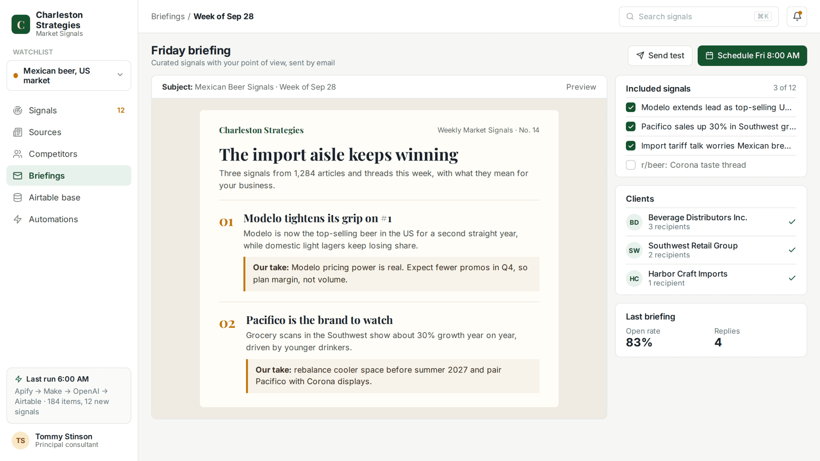Click 'Weekly Market Signals · No. 14' text
Image resolution: width=820 pixels, height=461 pixels.
point(488,130)
